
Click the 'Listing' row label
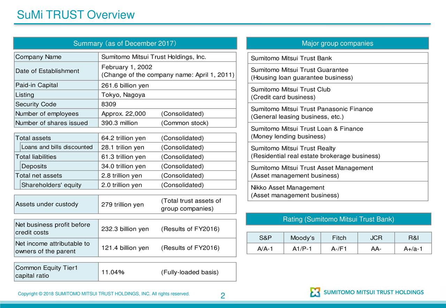(25, 95)
